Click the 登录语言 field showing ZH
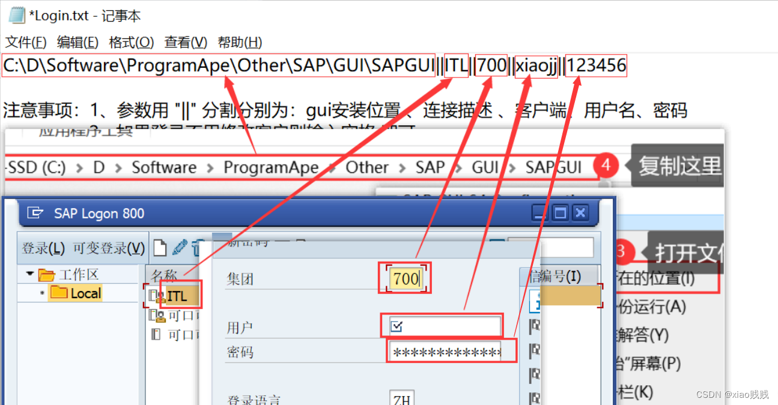 coord(402,400)
